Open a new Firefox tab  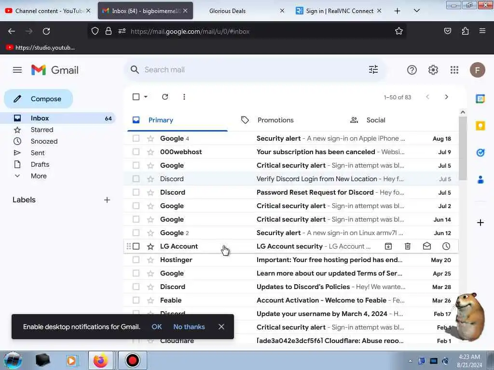(x=398, y=11)
